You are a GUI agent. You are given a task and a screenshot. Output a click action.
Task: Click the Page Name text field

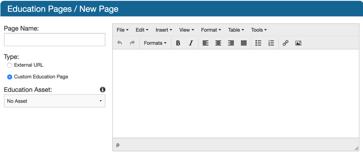click(54, 40)
